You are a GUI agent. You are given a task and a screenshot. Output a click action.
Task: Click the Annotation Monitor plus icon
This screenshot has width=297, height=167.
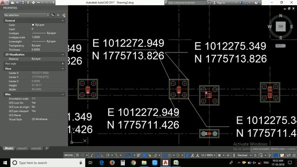pos(228,155)
